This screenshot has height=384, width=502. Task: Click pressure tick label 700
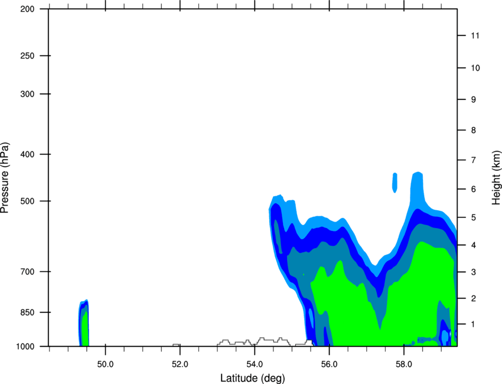point(27,272)
